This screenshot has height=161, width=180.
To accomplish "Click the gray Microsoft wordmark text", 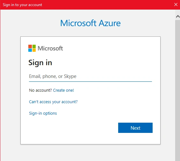I will pos(50,48).
